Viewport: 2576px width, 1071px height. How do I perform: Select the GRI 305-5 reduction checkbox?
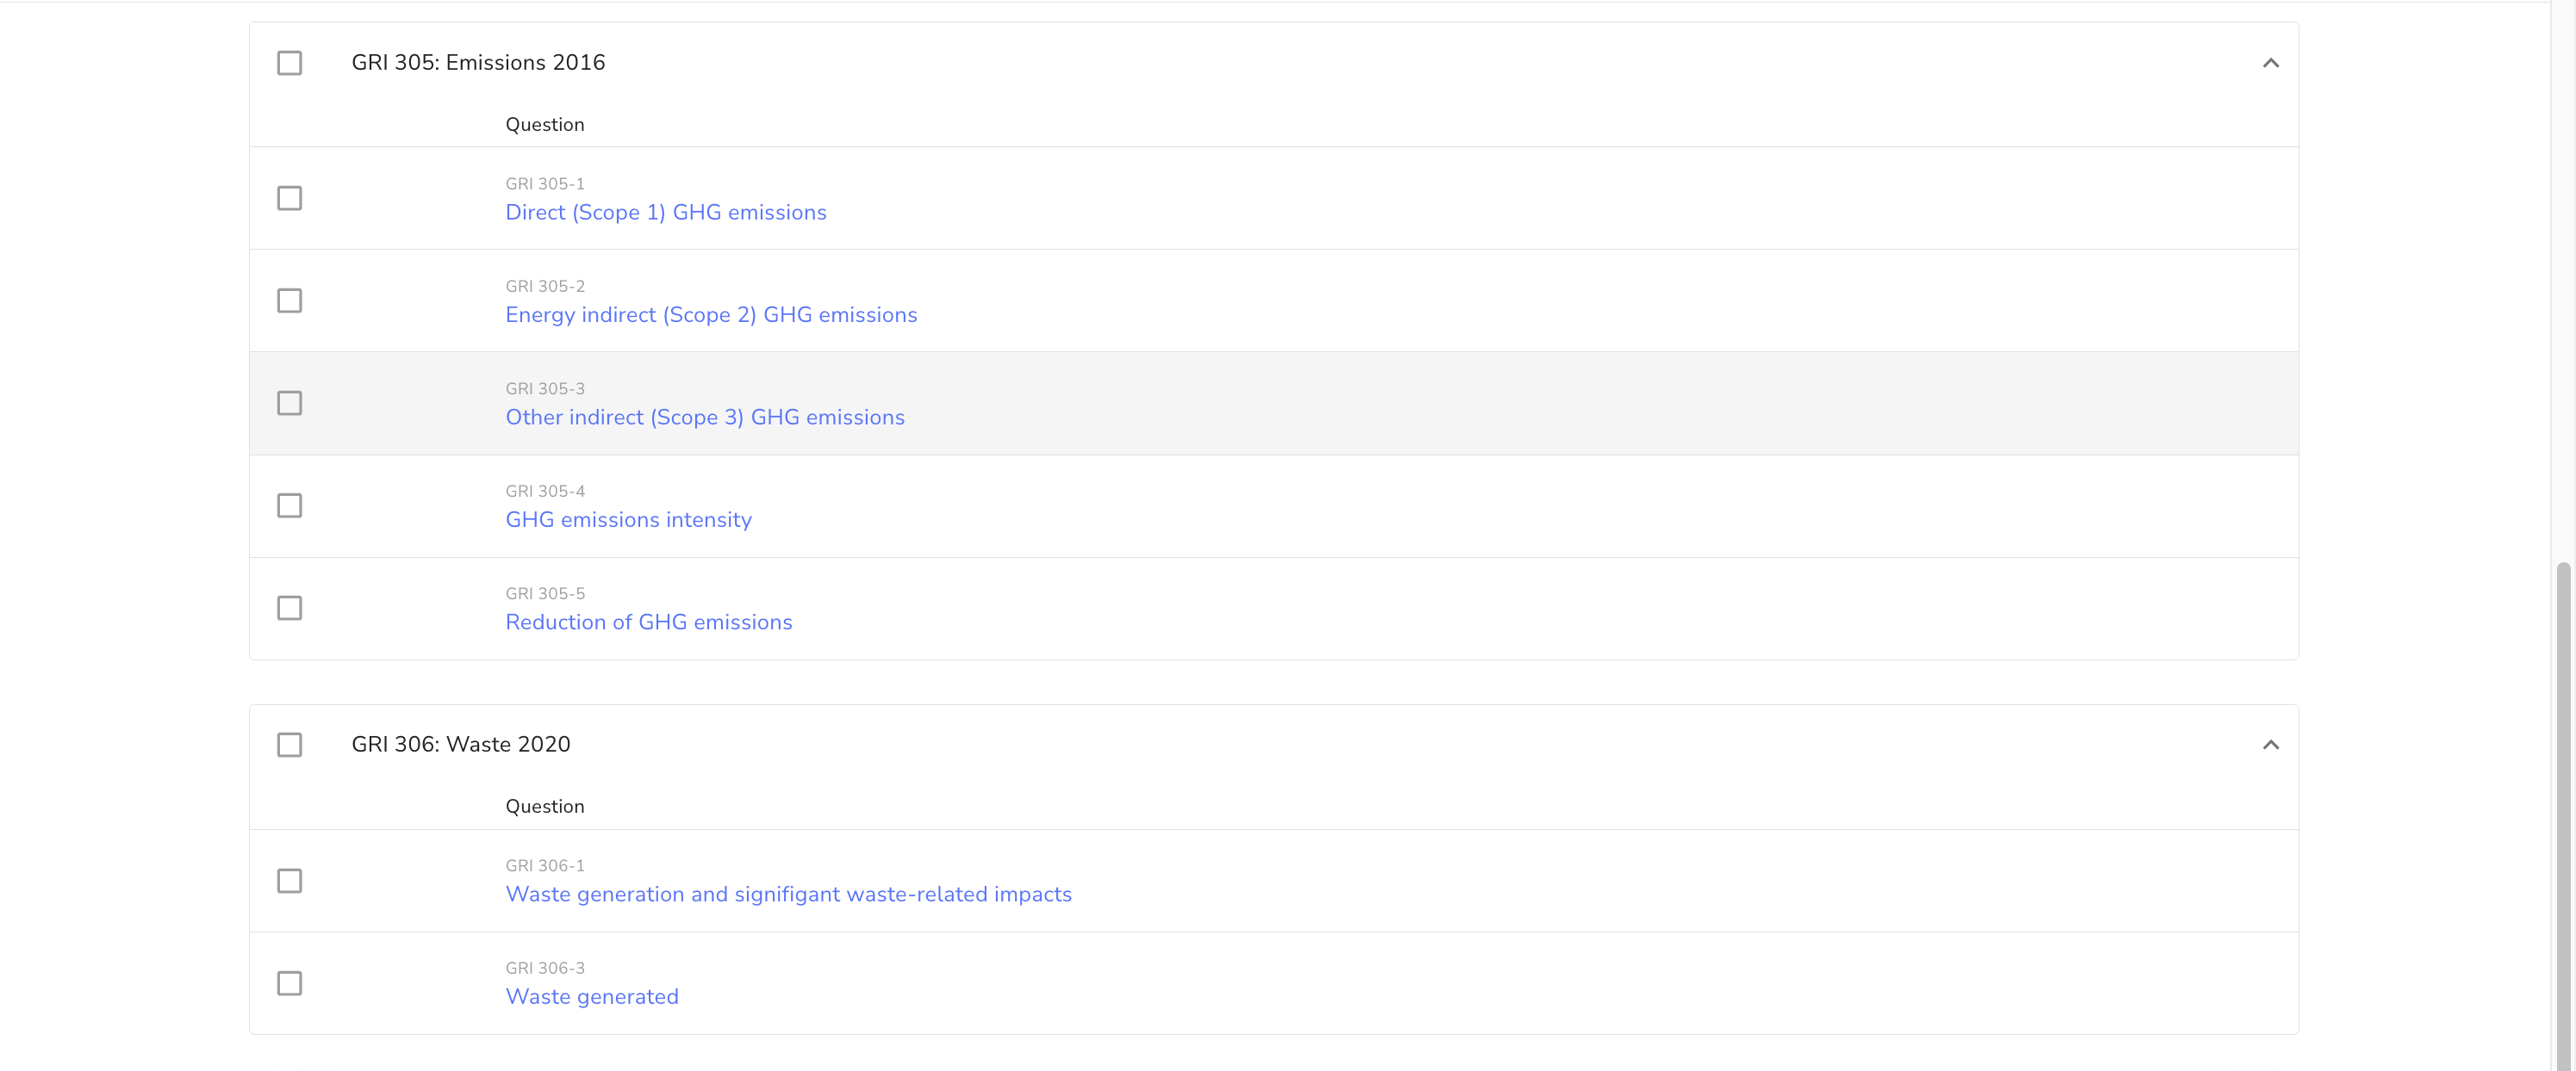coord(289,608)
